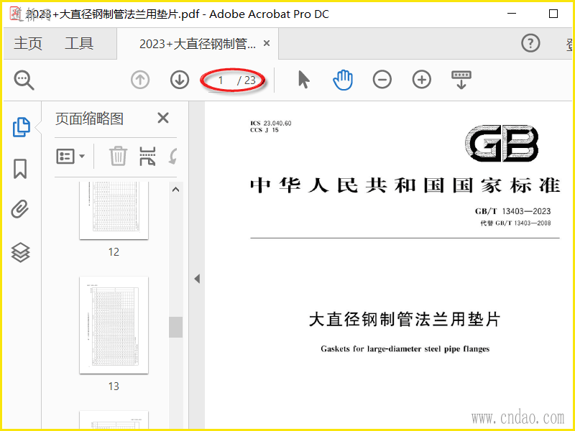The height and width of the screenshot is (431, 575).
Task: Activate the hand pan tool
Action: 343,80
